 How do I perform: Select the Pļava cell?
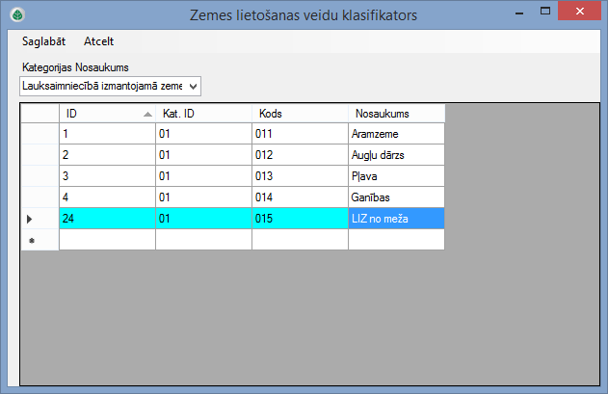tap(397, 176)
